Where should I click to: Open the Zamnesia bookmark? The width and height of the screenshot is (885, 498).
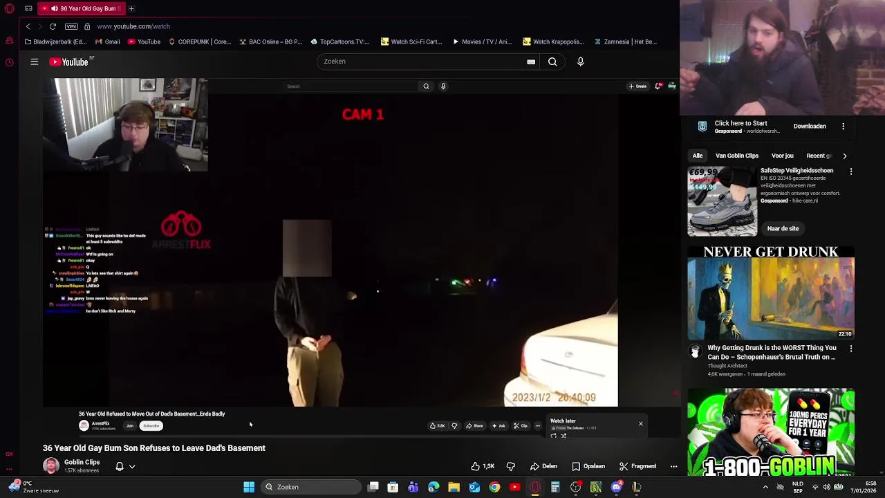pos(626,41)
